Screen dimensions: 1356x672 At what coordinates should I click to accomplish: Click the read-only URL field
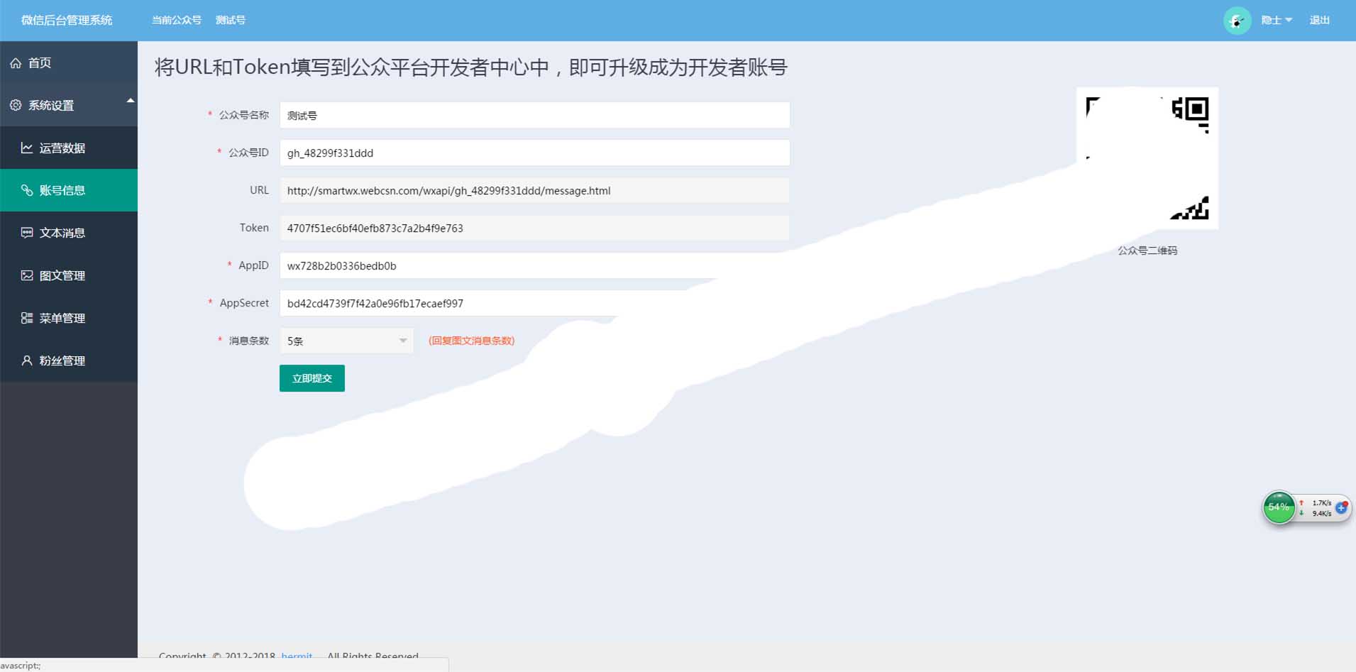pyautogui.click(x=534, y=190)
